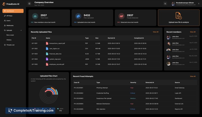Open the Dashboard menu item
This screenshot has height=117, width=202.
[x=13, y=11]
